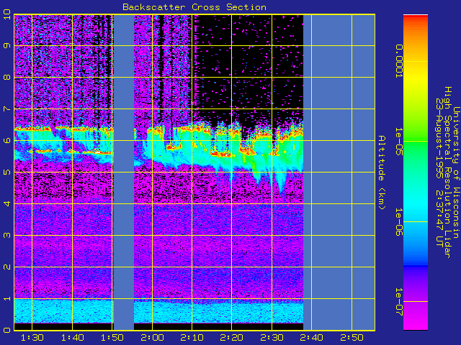
Task: Click altitude label 1 on the axis
Action: click(7, 299)
